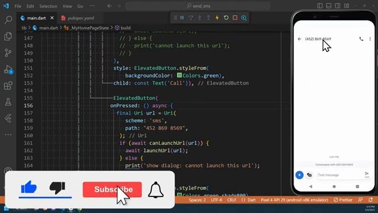Image resolution: width=378 pixels, height=213 pixels.
Task: Open the Colors.green color swatch on line 152
Action: (180, 75)
